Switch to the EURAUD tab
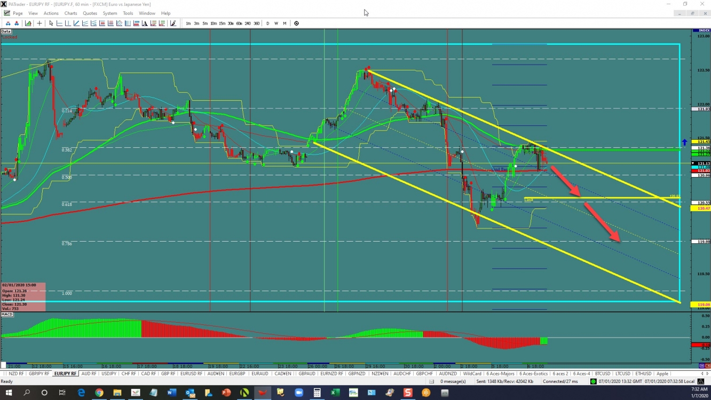 tap(259, 373)
